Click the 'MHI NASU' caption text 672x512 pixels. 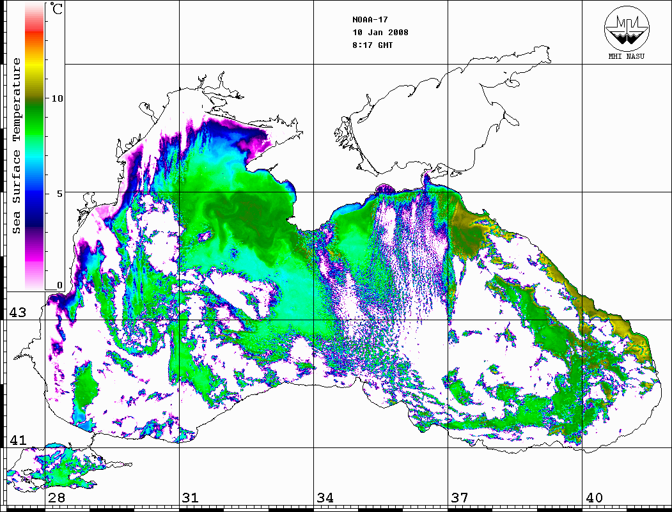[x=626, y=56]
